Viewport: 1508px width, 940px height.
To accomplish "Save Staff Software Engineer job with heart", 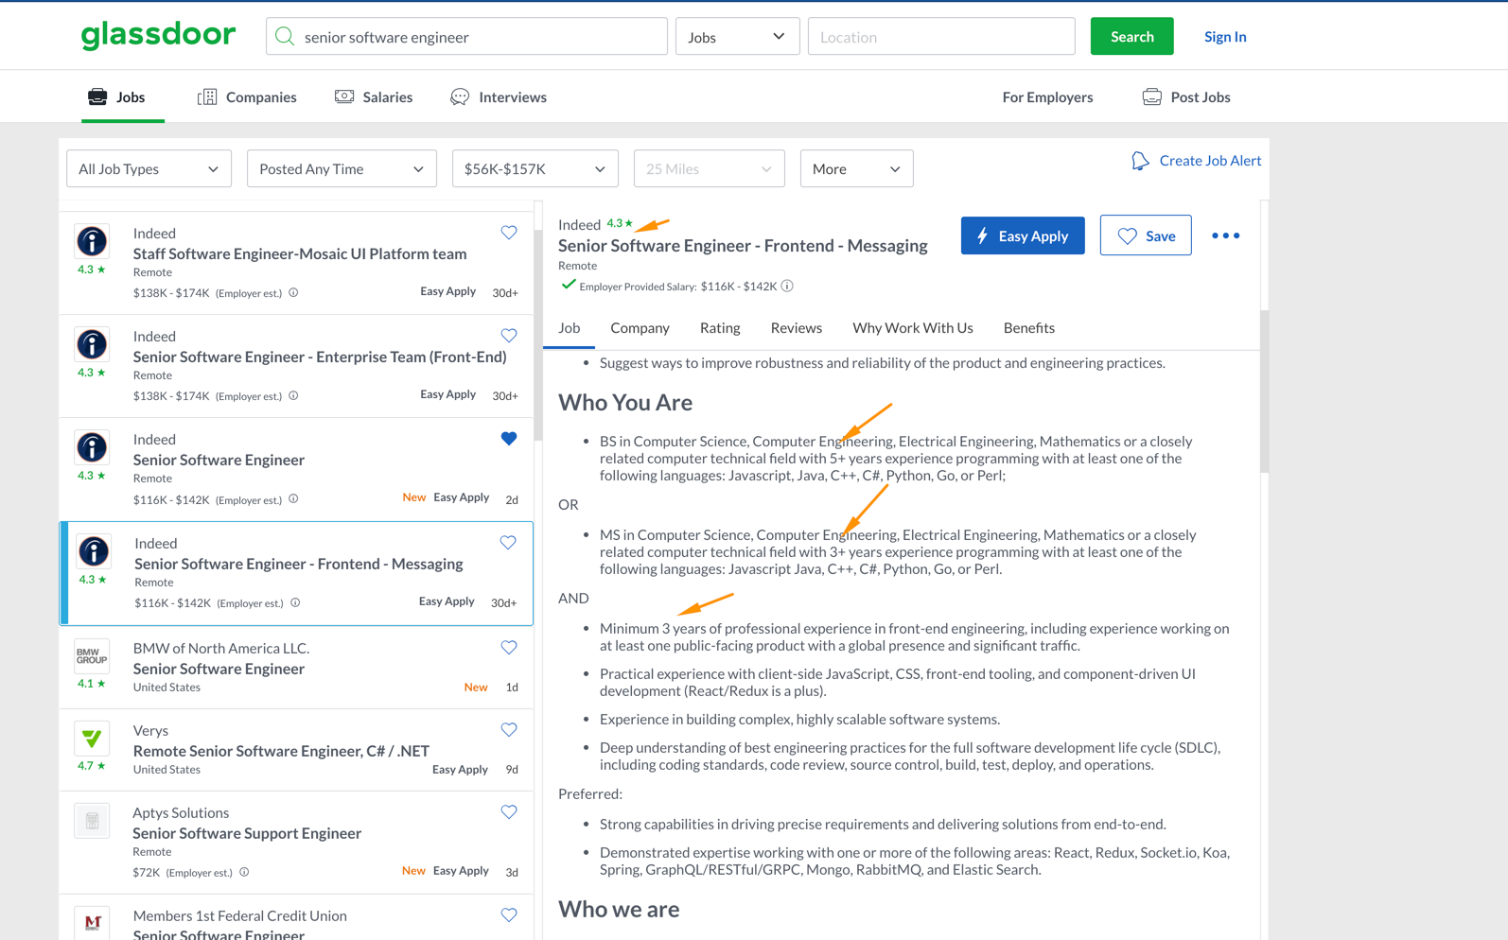I will [509, 233].
